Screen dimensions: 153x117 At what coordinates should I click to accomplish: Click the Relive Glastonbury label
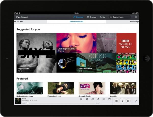24,96
